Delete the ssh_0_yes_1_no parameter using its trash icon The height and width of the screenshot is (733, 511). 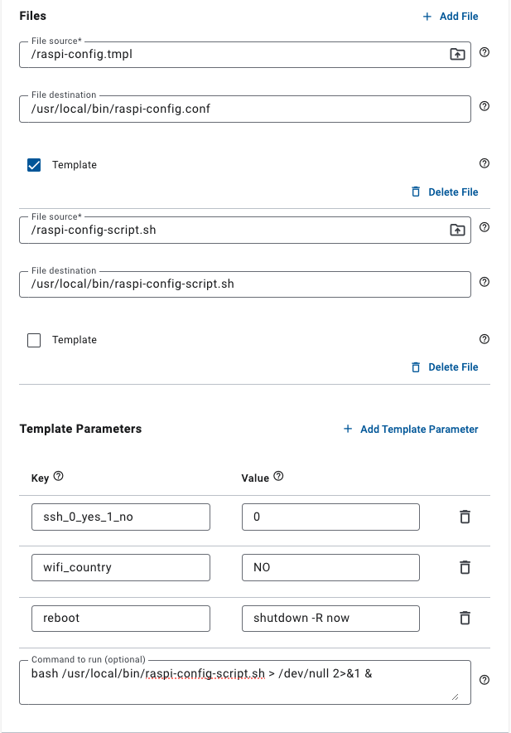pos(465,516)
